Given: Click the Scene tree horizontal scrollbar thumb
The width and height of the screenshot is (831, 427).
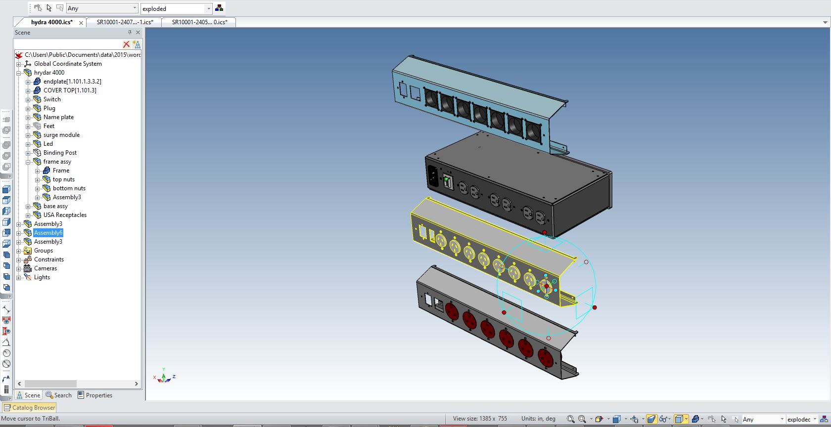Looking at the screenshot, I should (50, 384).
